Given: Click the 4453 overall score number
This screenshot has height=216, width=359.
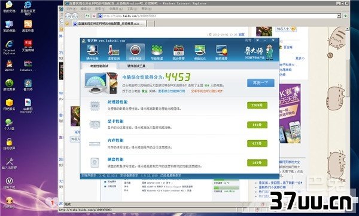Looking at the screenshot, I should pyautogui.click(x=178, y=77).
